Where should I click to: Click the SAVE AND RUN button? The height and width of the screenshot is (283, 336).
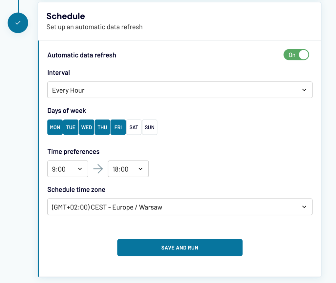180,248
